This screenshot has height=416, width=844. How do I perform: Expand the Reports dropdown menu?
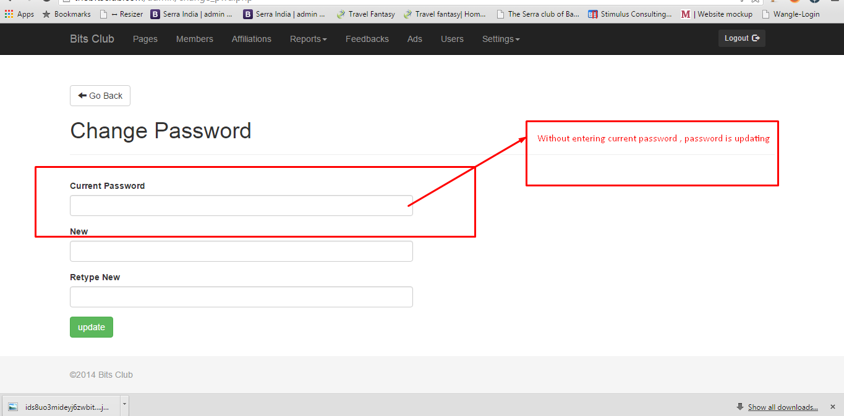pyautogui.click(x=308, y=39)
